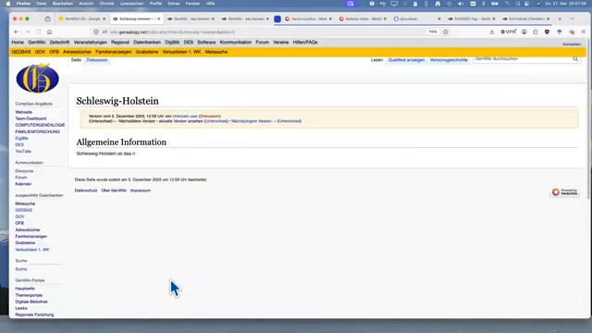Open Grabsteine in the yellow bar
The height and width of the screenshot is (333, 592).
[x=147, y=52]
